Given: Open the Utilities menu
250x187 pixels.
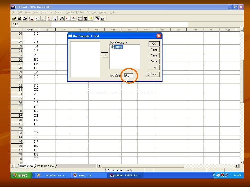Looking at the screenshot, I should (x=80, y=12).
